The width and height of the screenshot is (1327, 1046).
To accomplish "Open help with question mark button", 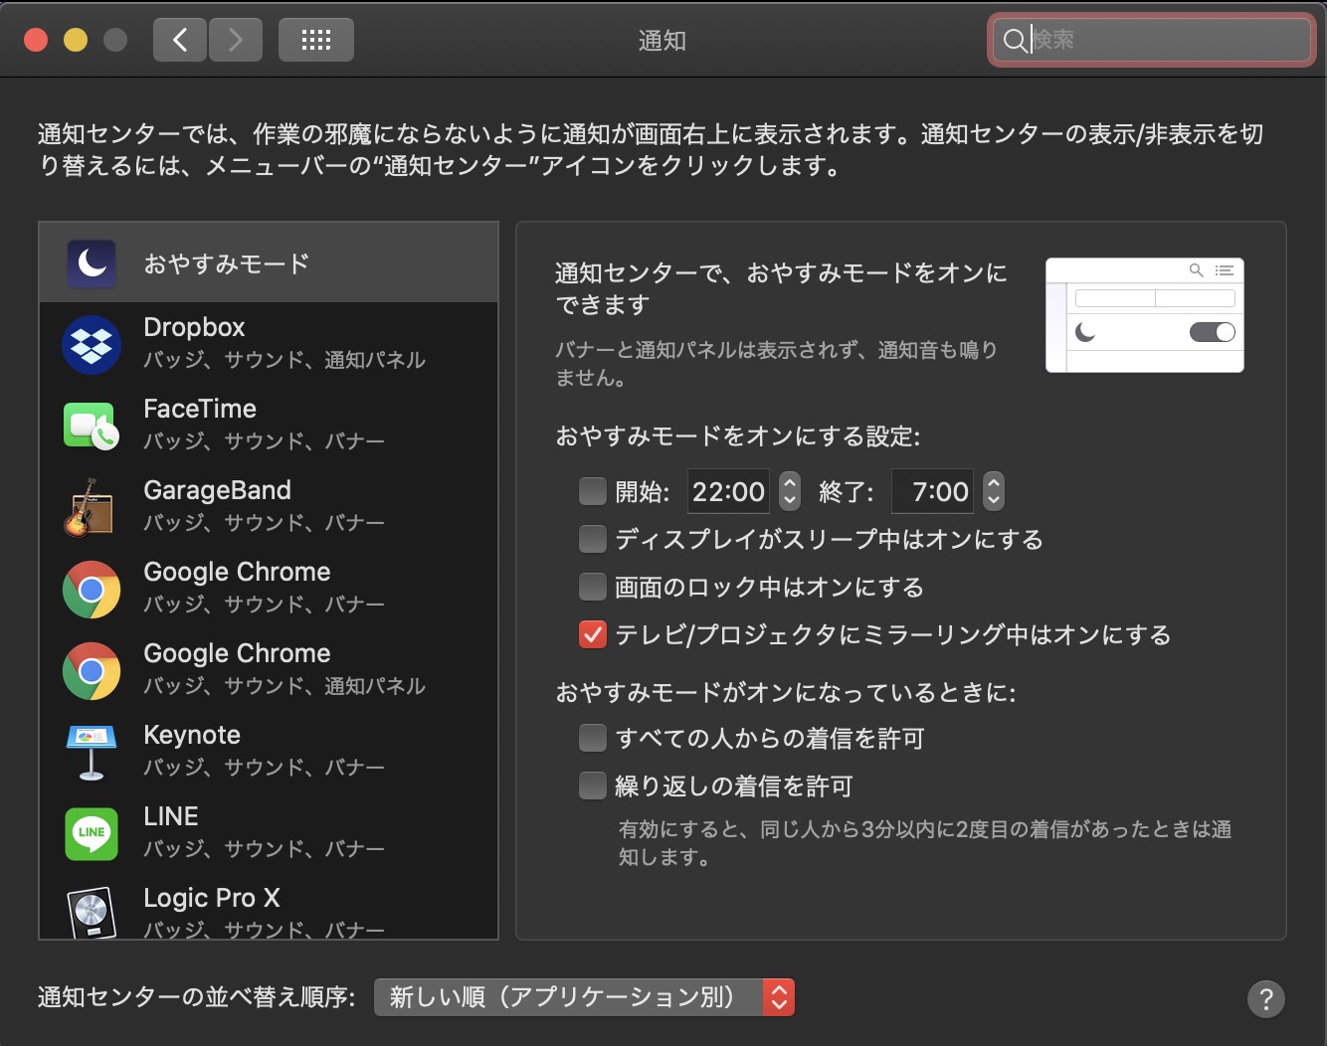I will click(x=1265, y=998).
